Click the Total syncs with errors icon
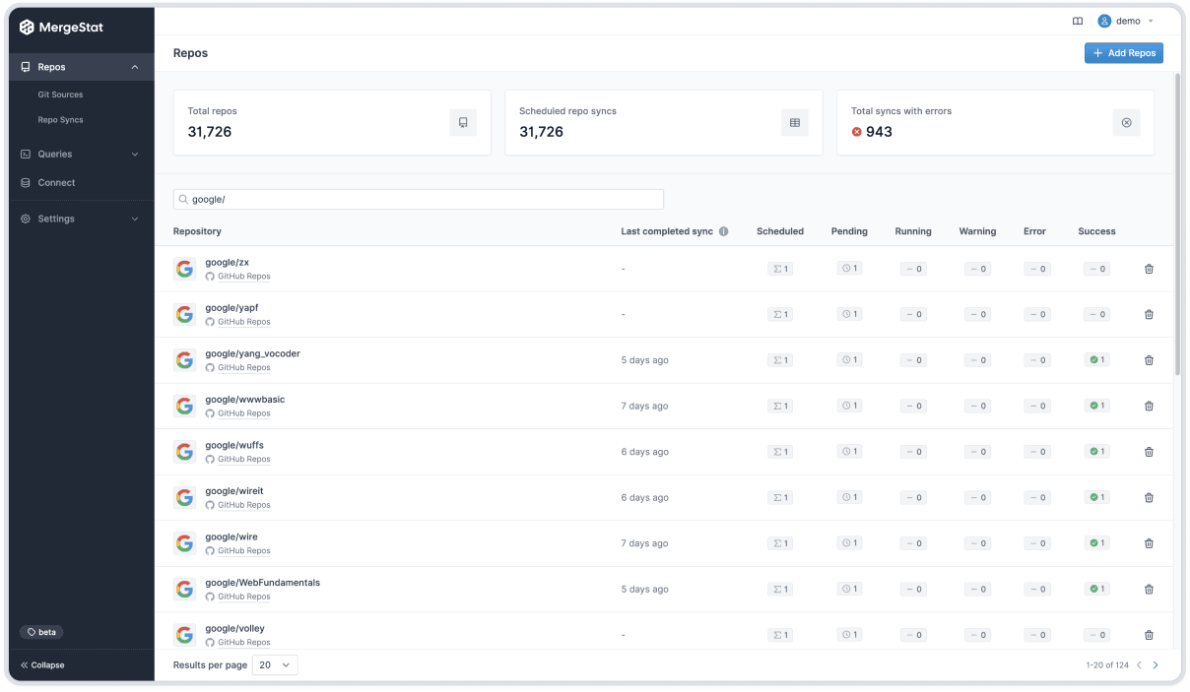 (x=1127, y=122)
